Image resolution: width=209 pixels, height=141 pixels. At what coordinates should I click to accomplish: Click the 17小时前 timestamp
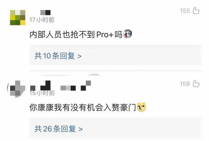pyautogui.click(x=42, y=20)
